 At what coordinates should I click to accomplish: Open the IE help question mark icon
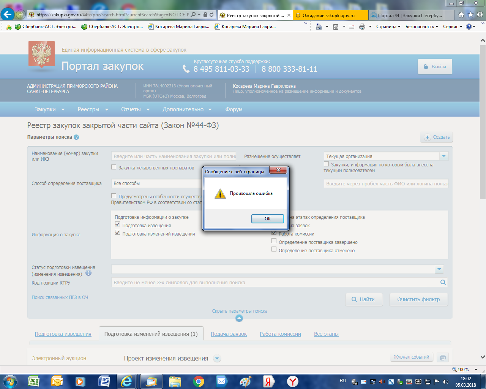pos(469,27)
